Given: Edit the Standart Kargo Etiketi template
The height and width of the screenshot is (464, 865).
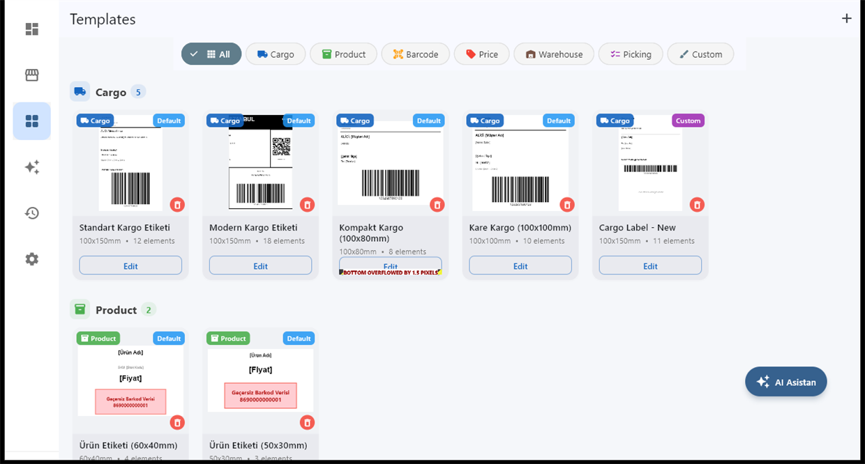Looking at the screenshot, I should click(x=130, y=265).
